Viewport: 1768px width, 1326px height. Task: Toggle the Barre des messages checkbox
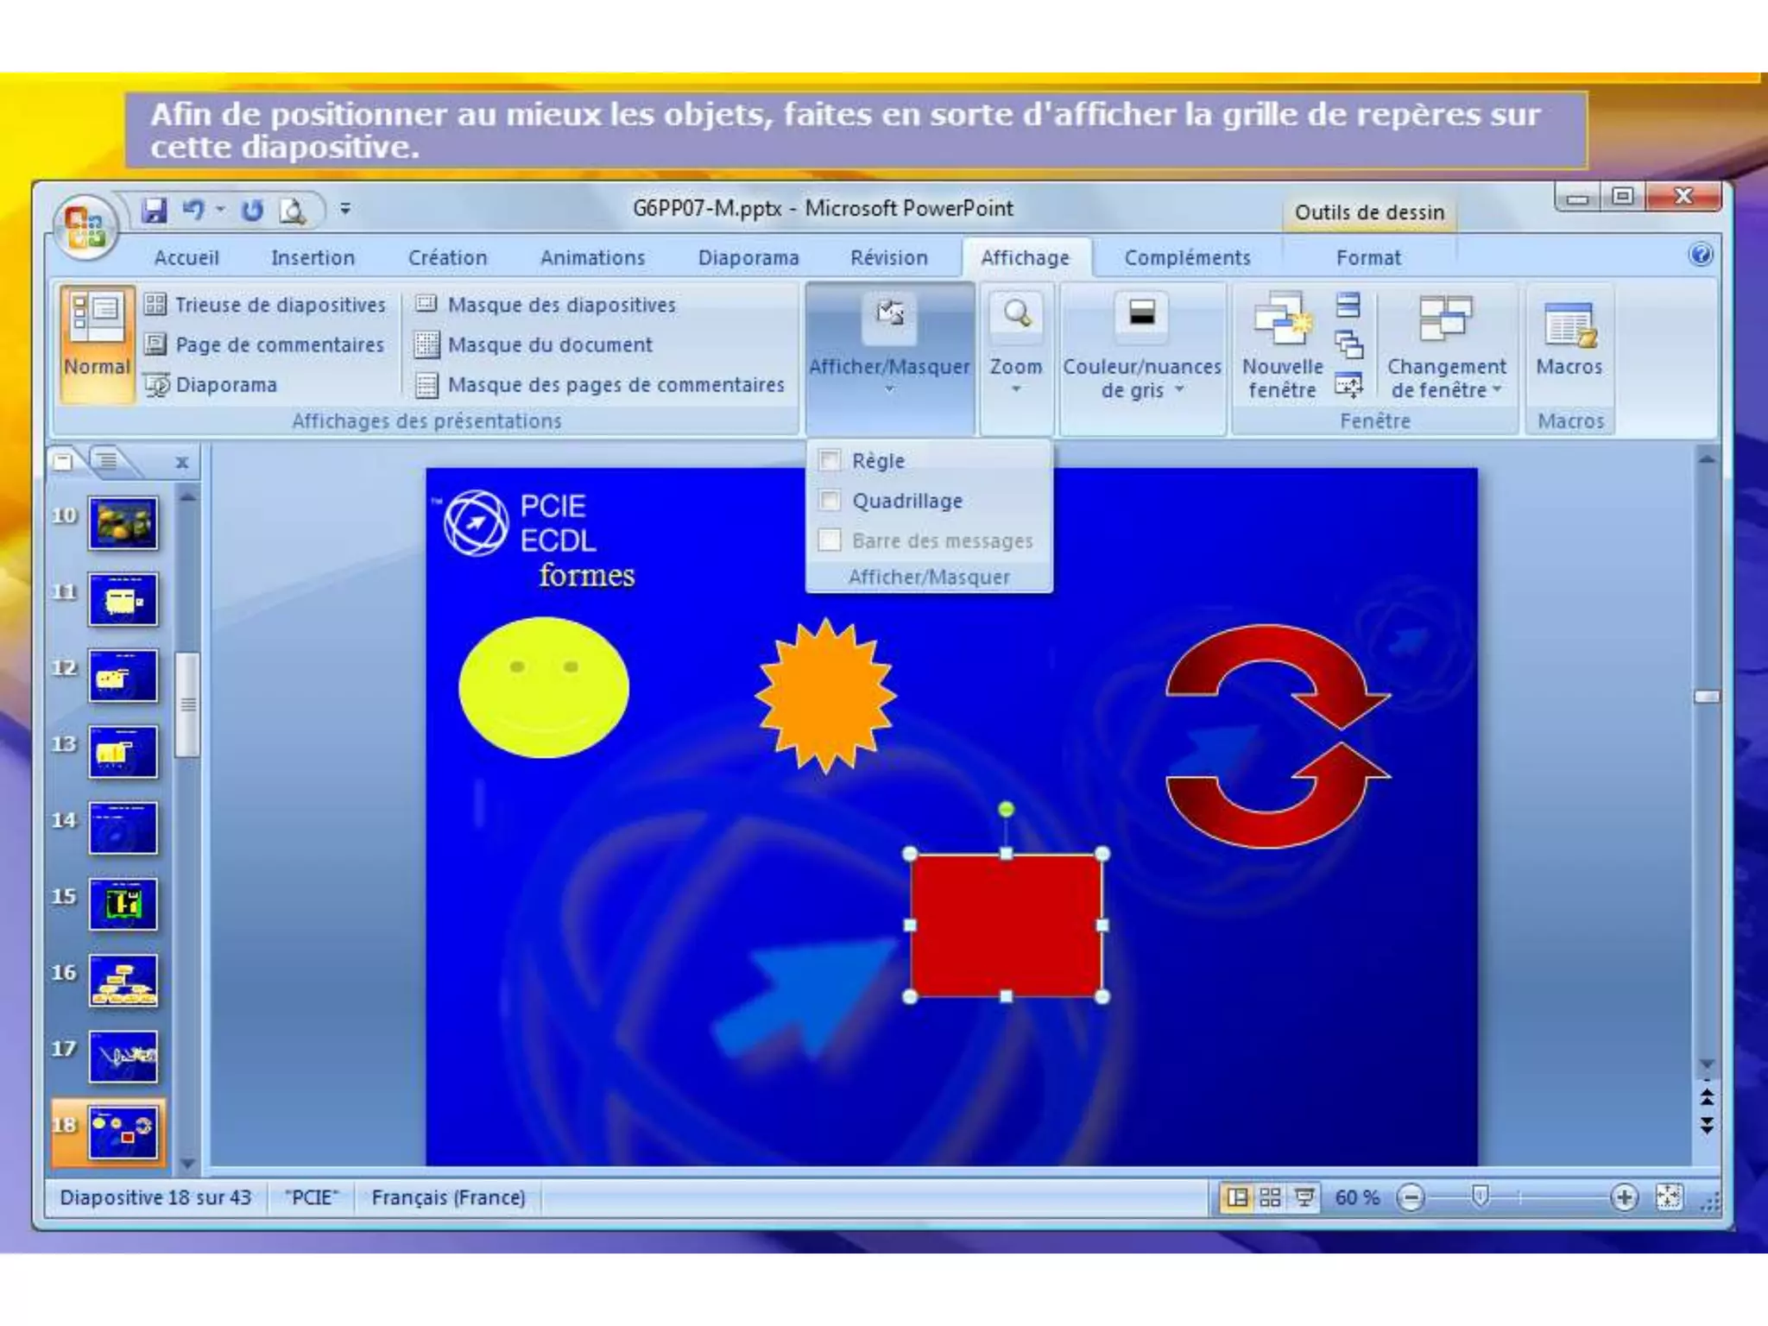pyautogui.click(x=830, y=540)
